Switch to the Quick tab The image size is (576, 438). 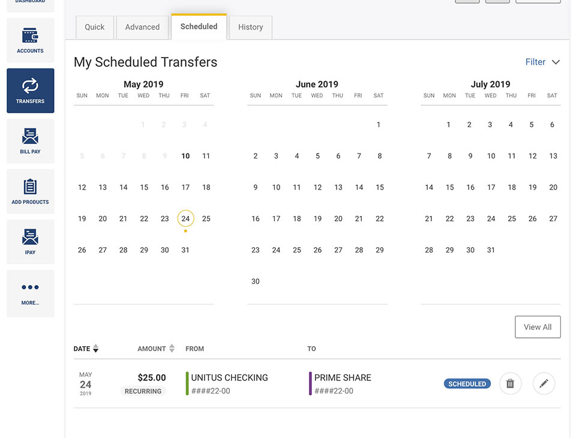[x=95, y=27]
